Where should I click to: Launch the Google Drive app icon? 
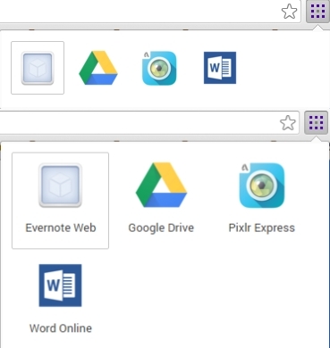tap(161, 185)
